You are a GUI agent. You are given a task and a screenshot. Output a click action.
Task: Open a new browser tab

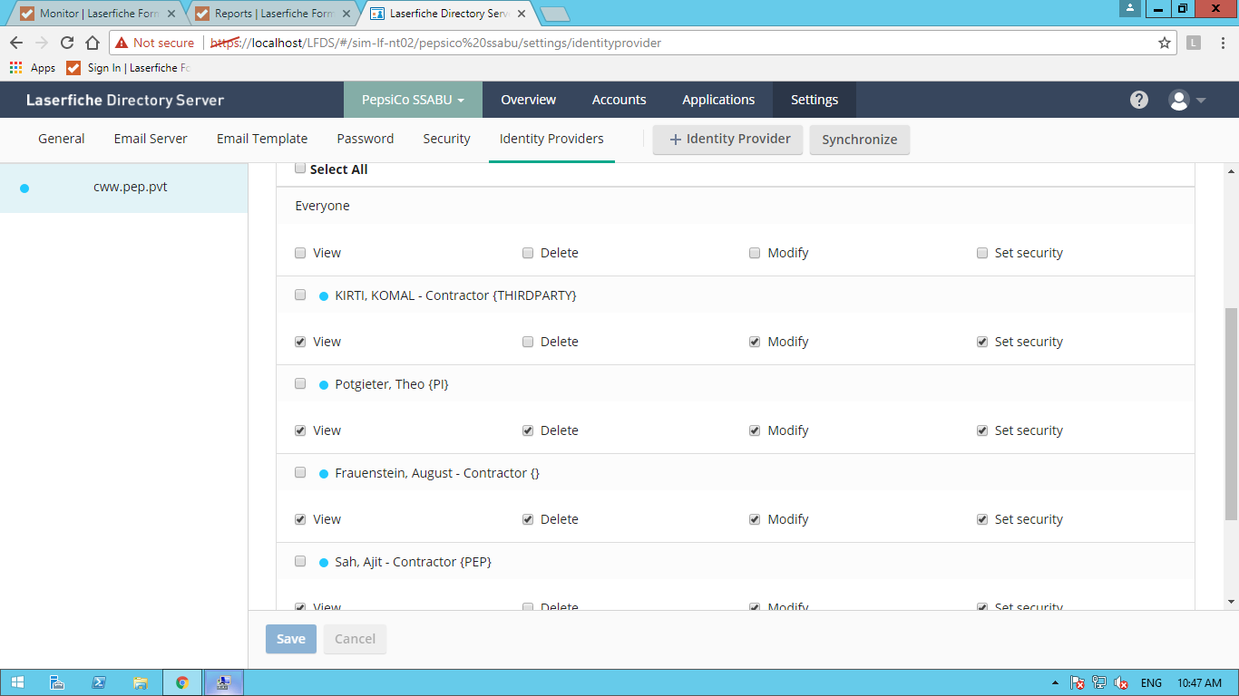point(554,14)
